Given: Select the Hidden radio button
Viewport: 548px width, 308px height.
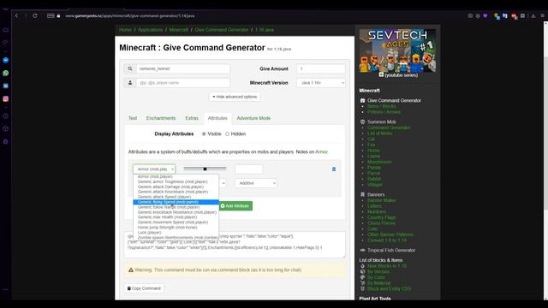Looking at the screenshot, I should coord(227,133).
